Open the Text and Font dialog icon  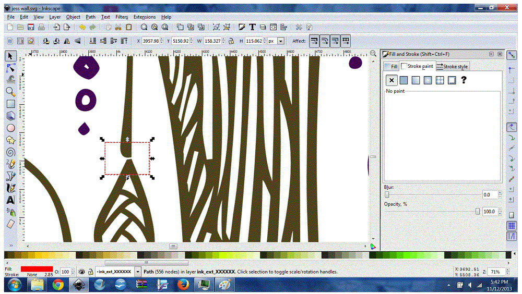(x=252, y=27)
